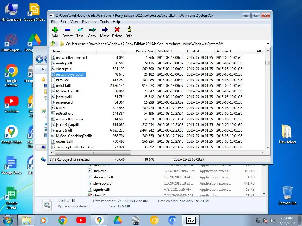This screenshot has width=302, height=226.
Task: Select file ieUnatt.exe
Action: [x=65, y=113]
